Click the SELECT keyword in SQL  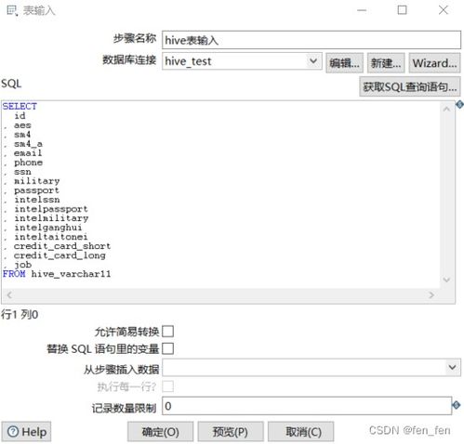point(20,107)
